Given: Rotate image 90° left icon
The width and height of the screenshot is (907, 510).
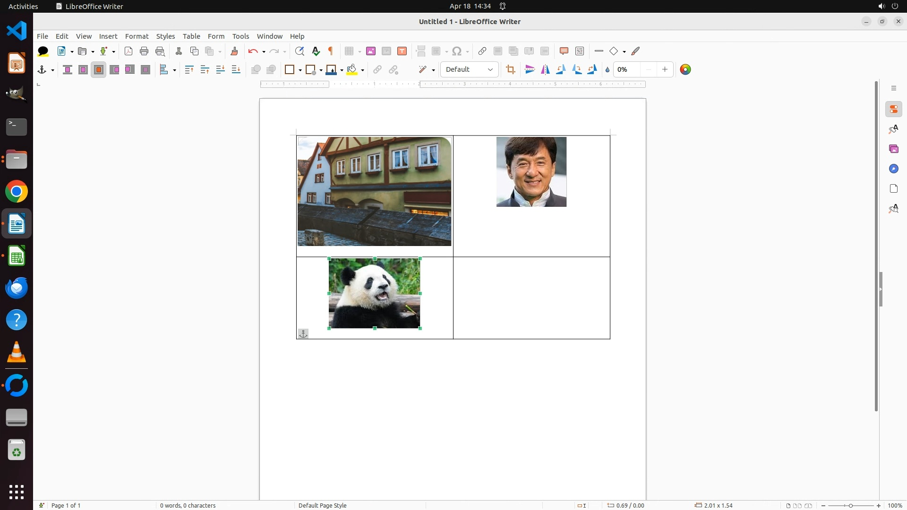Looking at the screenshot, I should pos(561,69).
